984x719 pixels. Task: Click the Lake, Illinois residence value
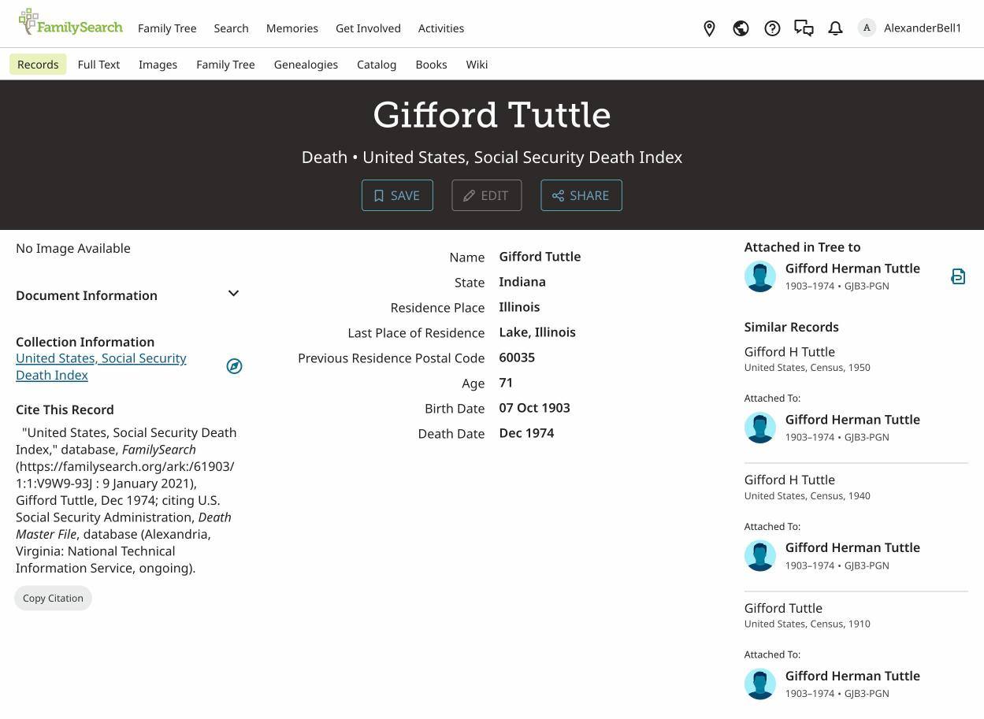pyautogui.click(x=537, y=332)
